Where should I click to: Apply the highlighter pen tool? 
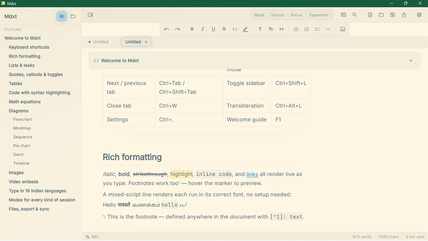[x=245, y=29]
